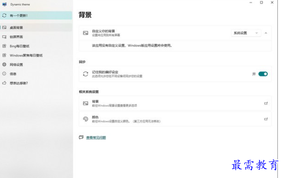
Task: Click the picture icon on 背景 settings row
Action: click(x=86, y=103)
